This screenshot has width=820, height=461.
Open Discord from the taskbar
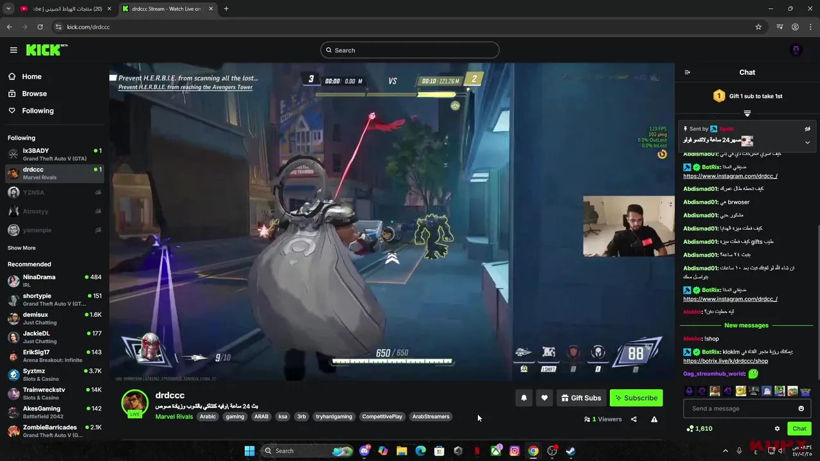point(365,451)
